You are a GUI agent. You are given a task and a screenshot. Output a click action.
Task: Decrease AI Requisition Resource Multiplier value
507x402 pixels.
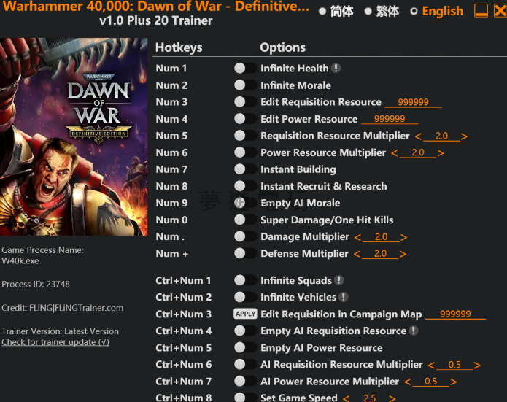pos(431,365)
